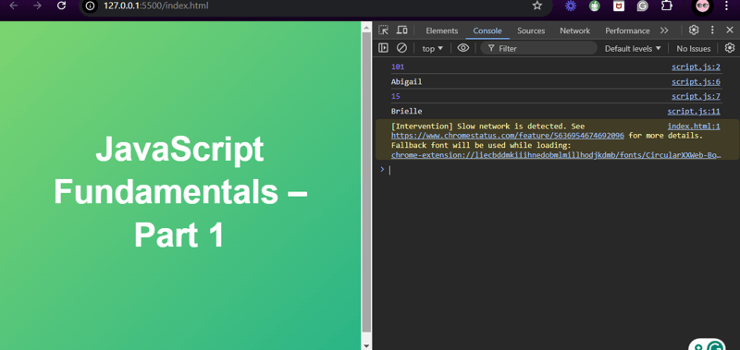Create a live expression with eye icon
Viewport: 740px width, 350px height.
click(463, 48)
